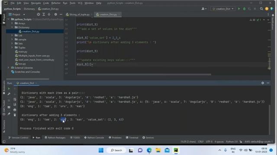The width and height of the screenshot is (277, 155).
Task: Open File Explorer from taskbar
Action: (158, 150)
